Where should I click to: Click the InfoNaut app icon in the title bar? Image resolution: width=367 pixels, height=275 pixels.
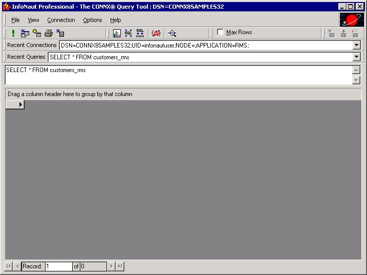tap(7, 7)
